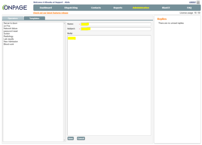Open the BlastIT section
The height and width of the screenshot is (145, 202).
[166, 7]
